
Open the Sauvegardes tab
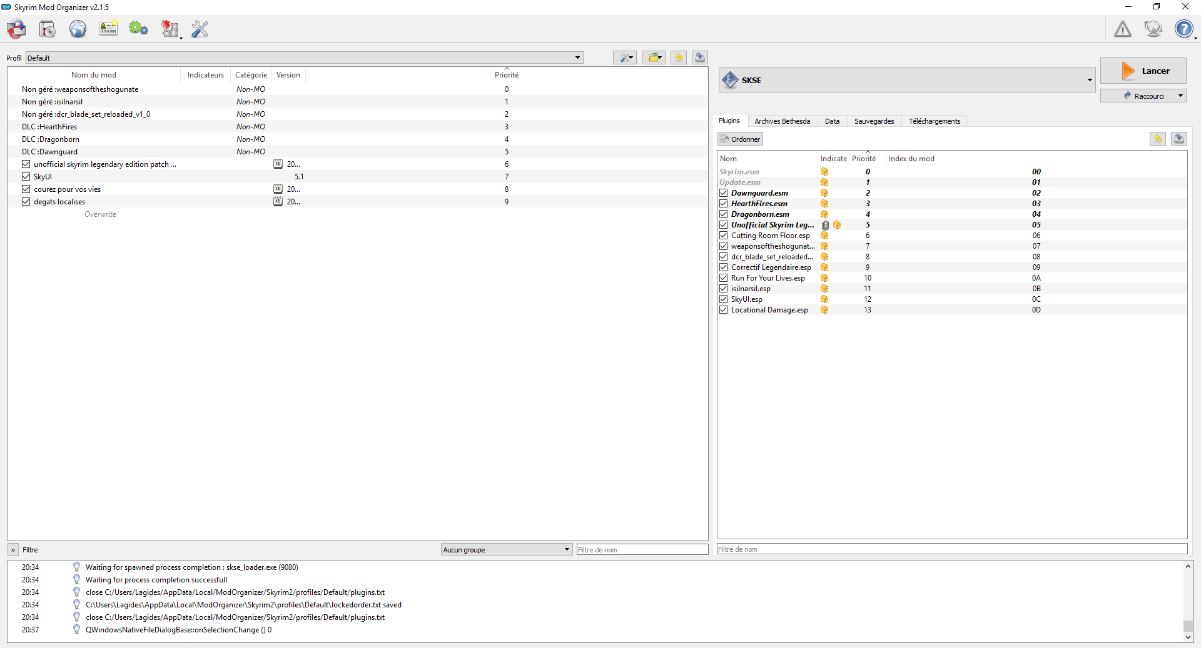tap(874, 121)
